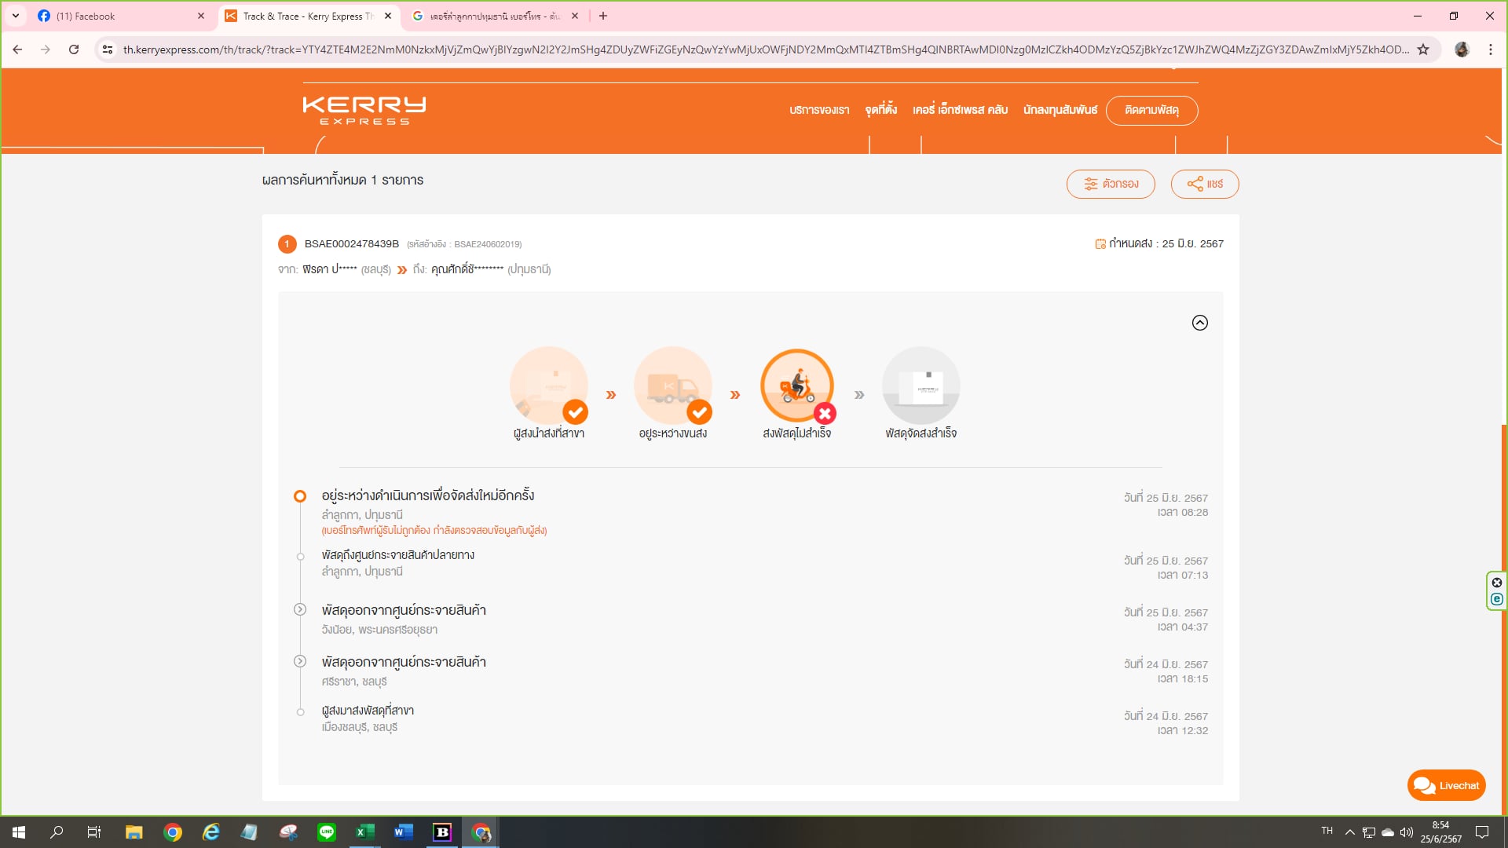Click the address bar URL

pyautogui.click(x=766, y=49)
